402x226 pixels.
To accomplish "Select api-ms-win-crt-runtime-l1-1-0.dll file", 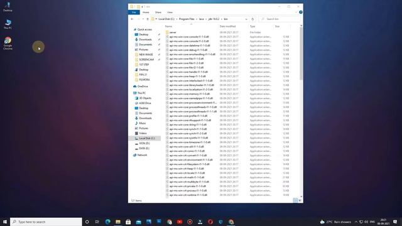I will point(188,195).
